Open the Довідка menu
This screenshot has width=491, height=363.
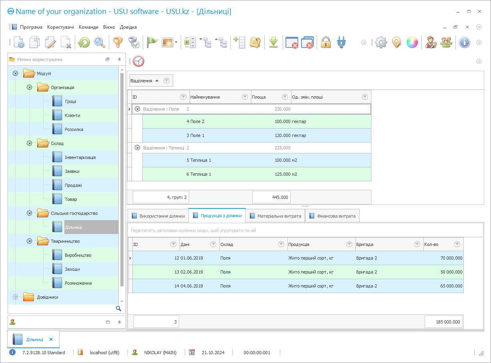point(128,27)
